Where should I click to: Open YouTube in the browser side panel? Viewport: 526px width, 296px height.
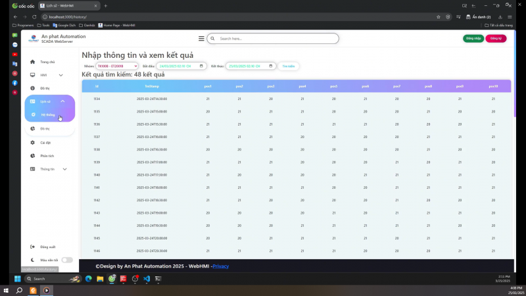point(14,54)
